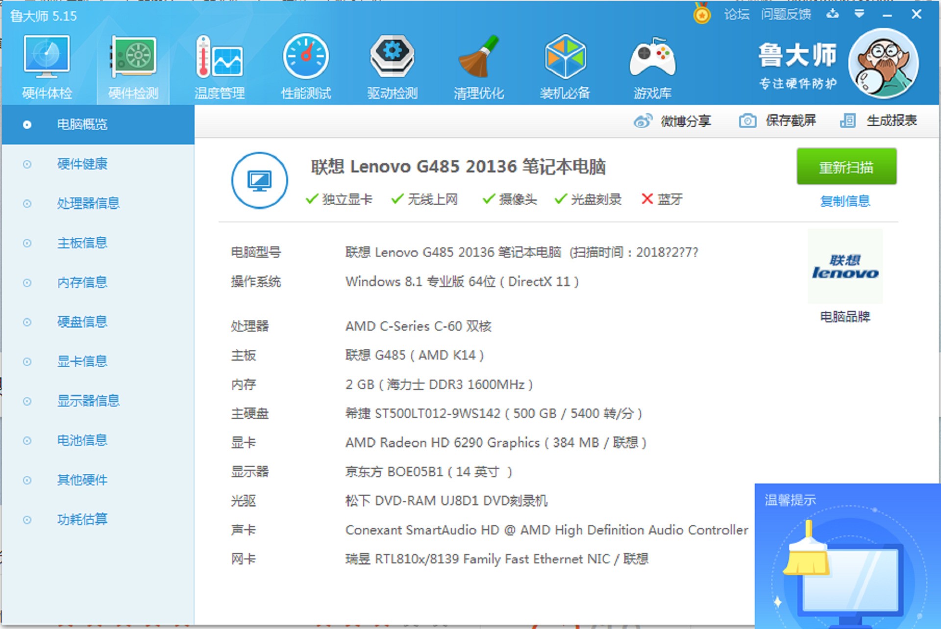Open 温度管理 temperature management icon
The height and width of the screenshot is (629, 941).
[x=219, y=67]
